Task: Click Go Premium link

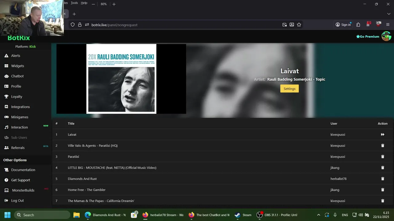Action: click(x=368, y=37)
